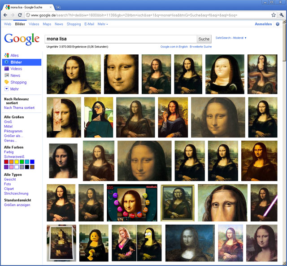This screenshot has height=266, width=287.
Task: Click the Suche button
Action: pos(204,39)
